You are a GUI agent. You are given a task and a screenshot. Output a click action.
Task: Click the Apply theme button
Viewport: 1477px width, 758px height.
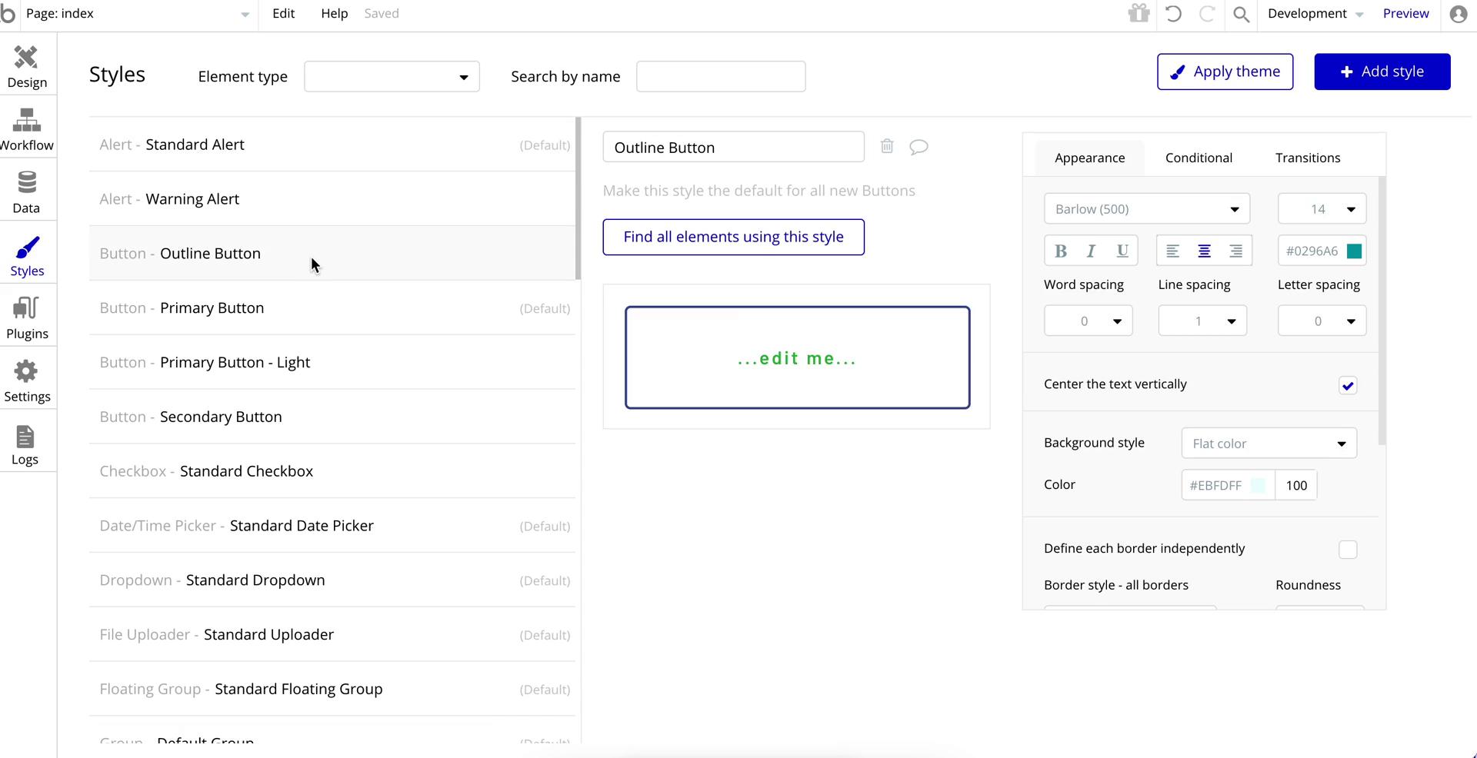point(1225,71)
